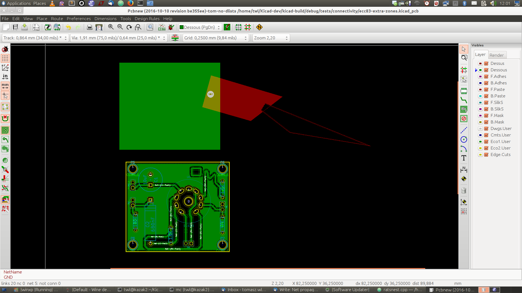Switch units to millimeters in the left toolbar
The image size is (522, 293).
[x=5, y=86]
